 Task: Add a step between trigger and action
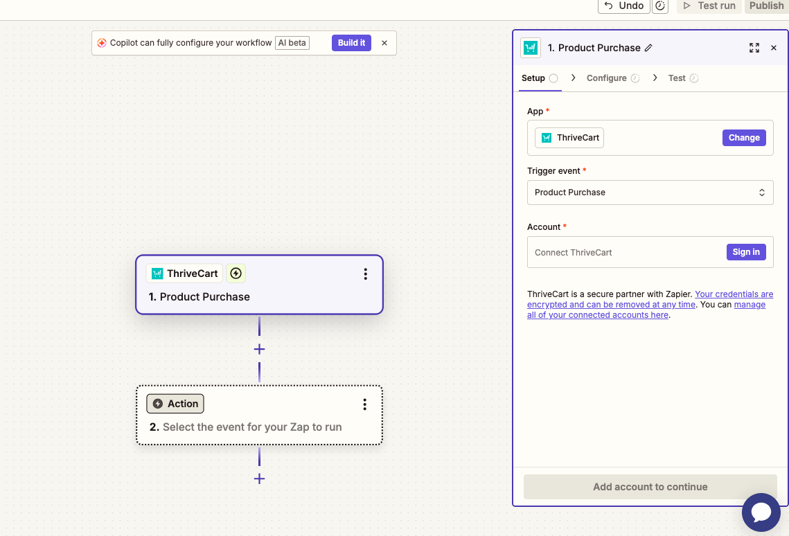(x=259, y=349)
